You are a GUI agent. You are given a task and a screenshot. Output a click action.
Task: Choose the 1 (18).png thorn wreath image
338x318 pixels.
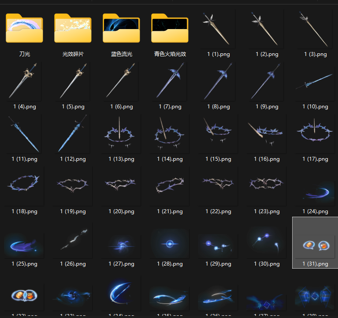point(25,186)
